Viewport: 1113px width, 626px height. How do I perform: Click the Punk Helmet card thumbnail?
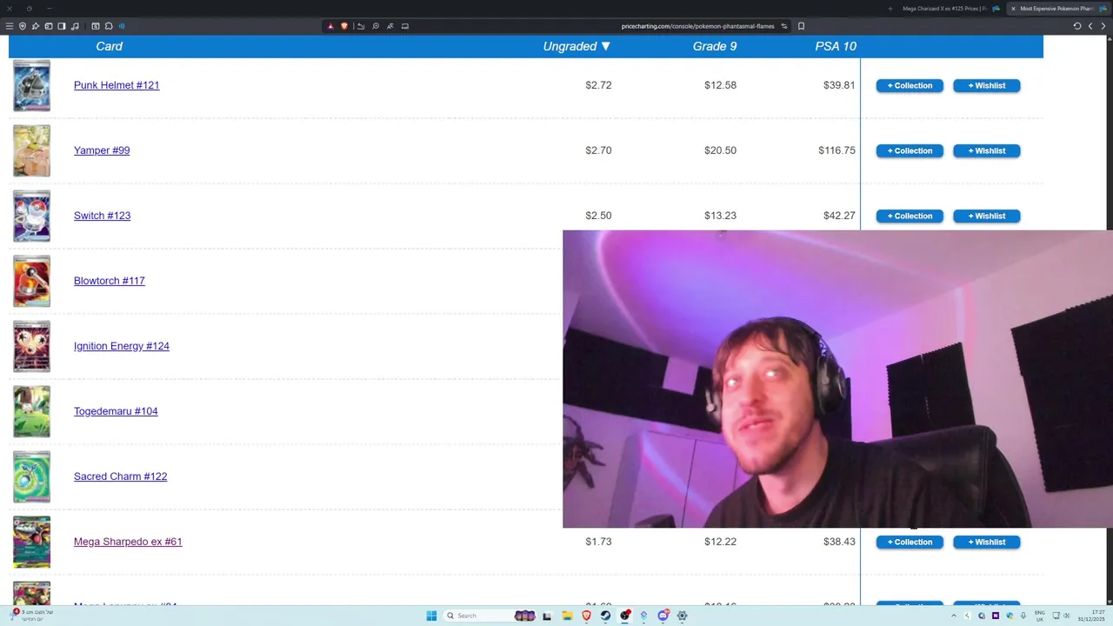pos(31,85)
